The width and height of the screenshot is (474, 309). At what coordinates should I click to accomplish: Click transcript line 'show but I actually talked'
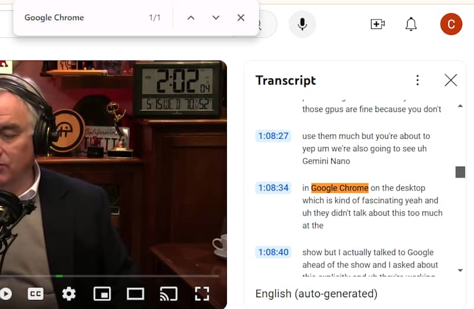(368, 252)
